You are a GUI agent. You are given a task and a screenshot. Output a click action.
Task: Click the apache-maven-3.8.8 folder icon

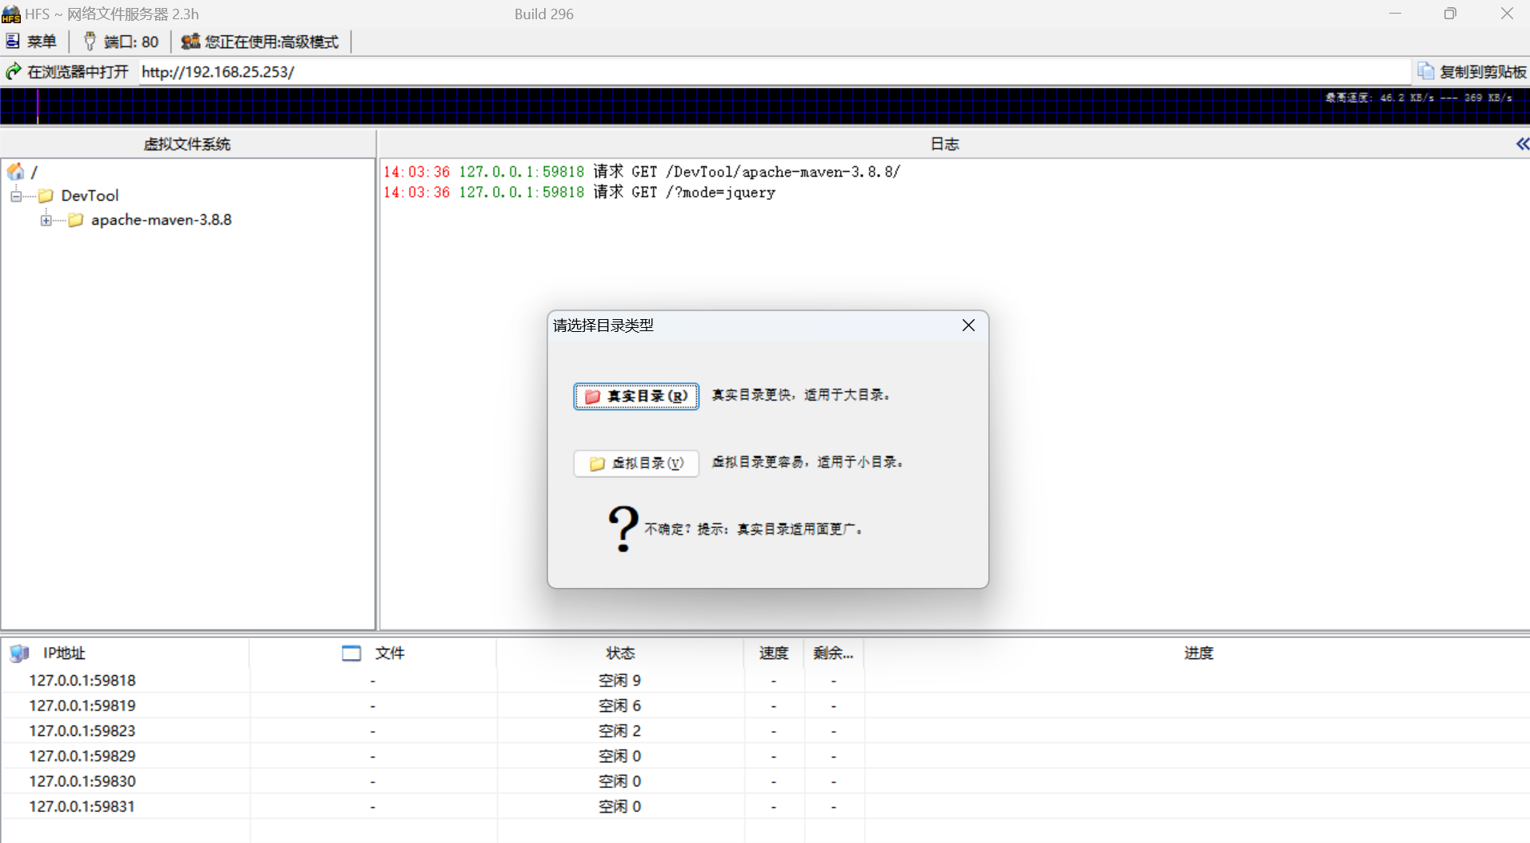[x=76, y=220]
